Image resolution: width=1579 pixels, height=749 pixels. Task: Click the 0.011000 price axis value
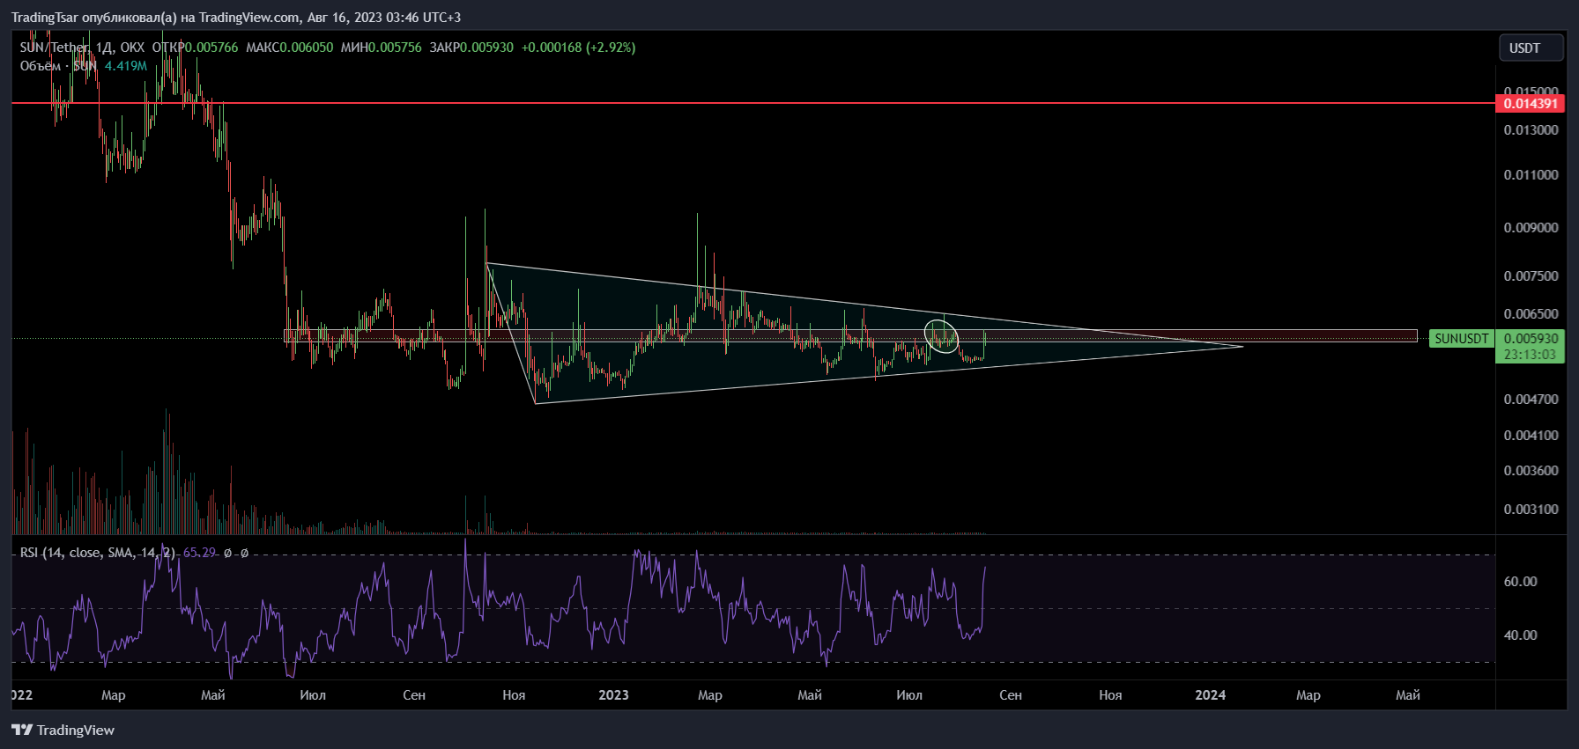pos(1531,175)
